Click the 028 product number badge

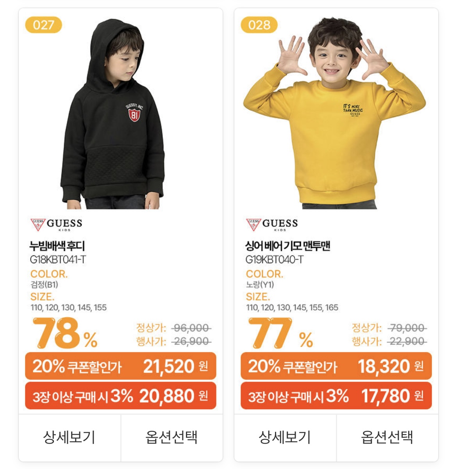pos(259,25)
